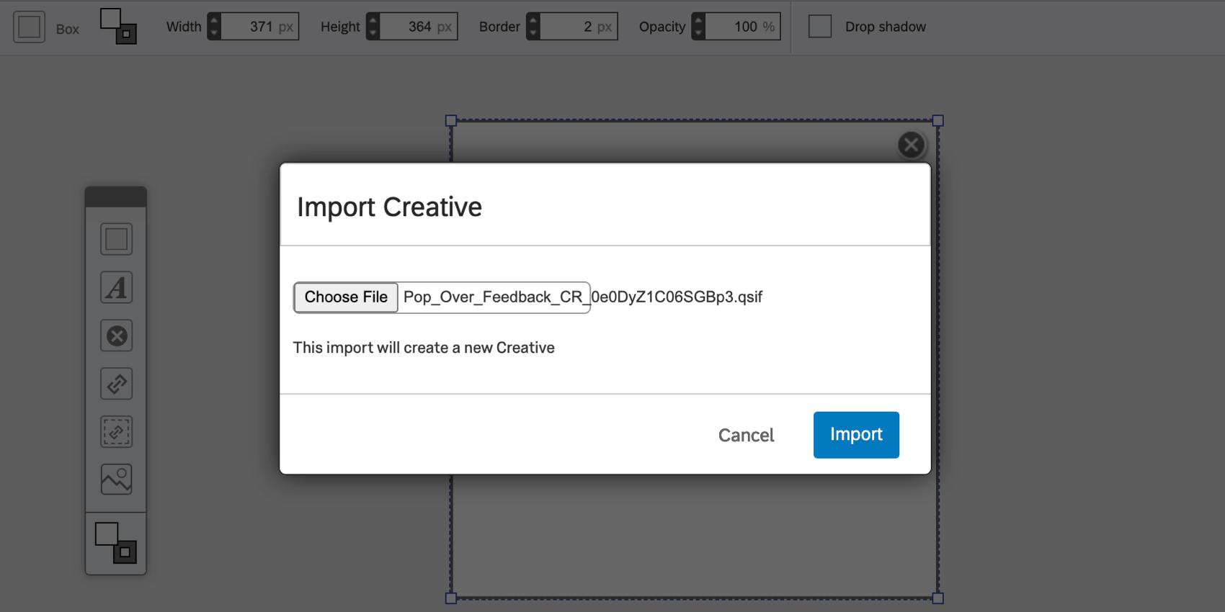This screenshot has height=612, width=1225.
Task: Add a Close button element
Action: point(116,336)
